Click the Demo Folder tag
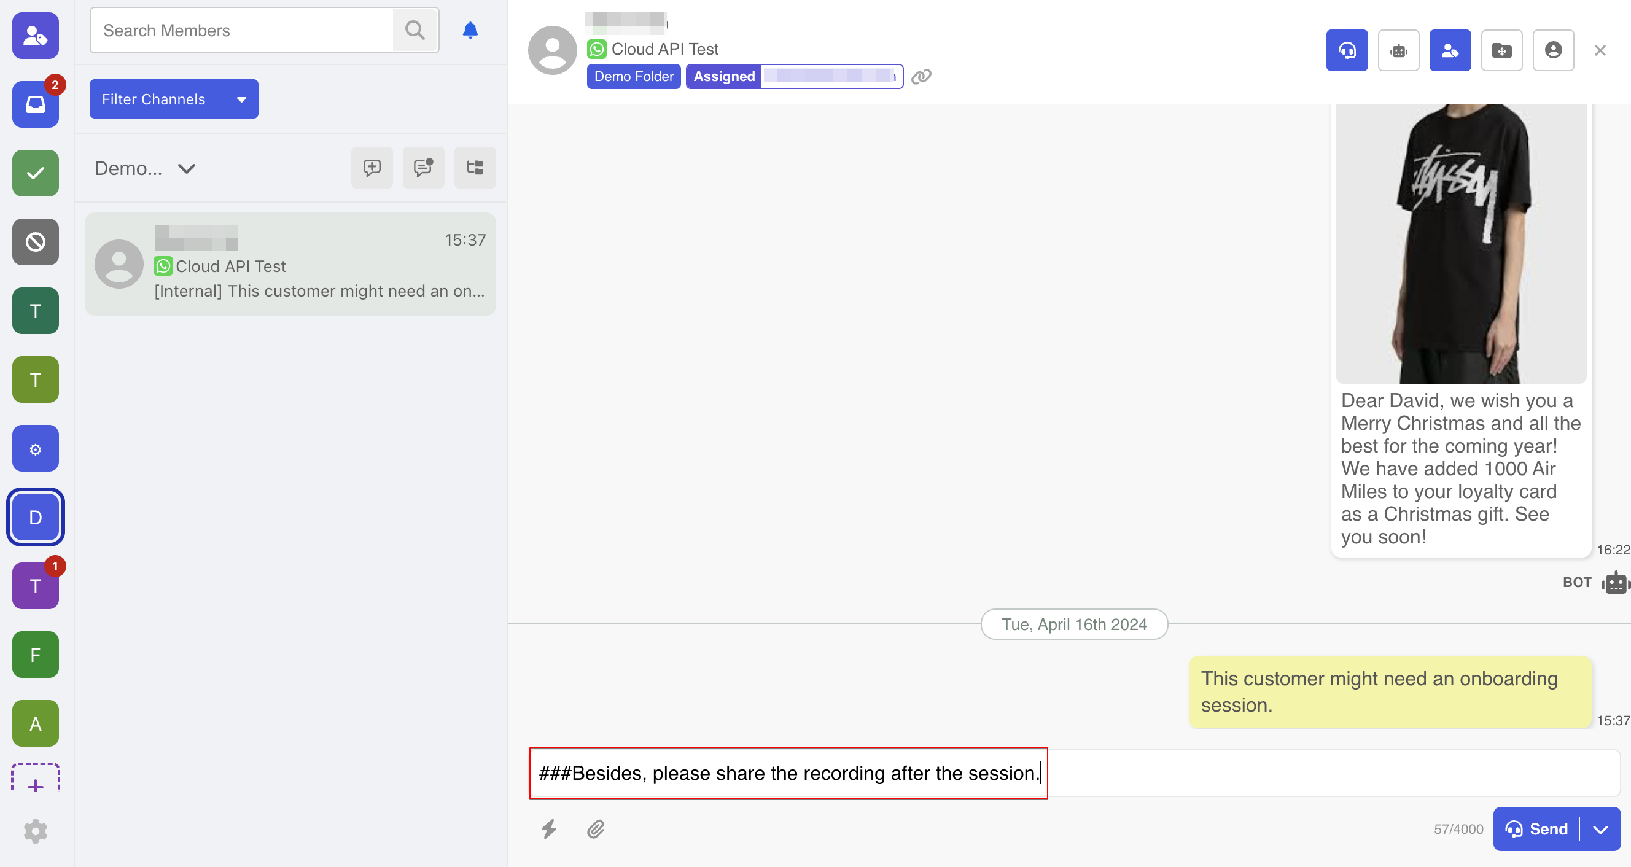Screen dimensions: 1631x867 [633, 77]
